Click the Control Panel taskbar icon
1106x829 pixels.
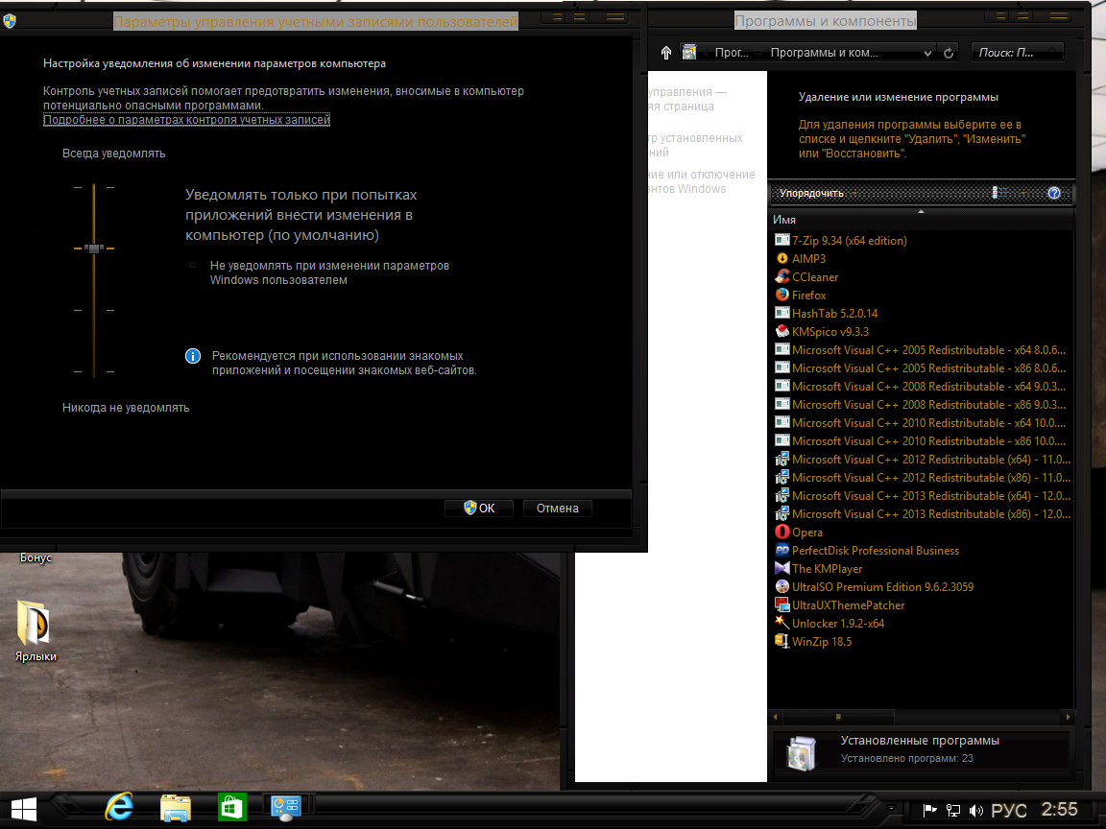pos(286,807)
